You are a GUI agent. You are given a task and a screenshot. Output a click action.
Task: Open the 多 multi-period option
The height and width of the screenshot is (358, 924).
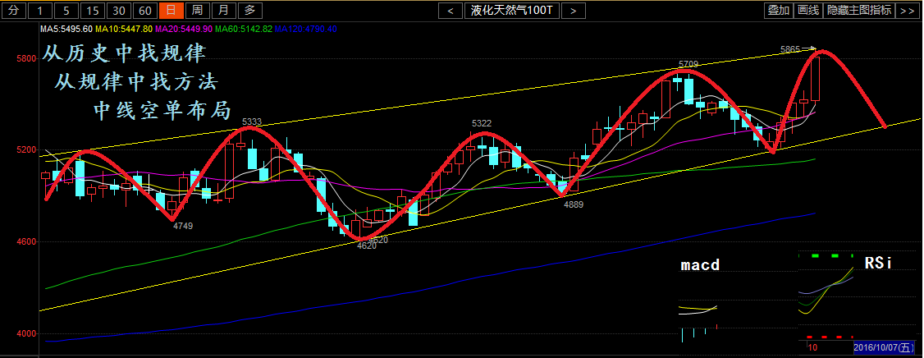(249, 11)
